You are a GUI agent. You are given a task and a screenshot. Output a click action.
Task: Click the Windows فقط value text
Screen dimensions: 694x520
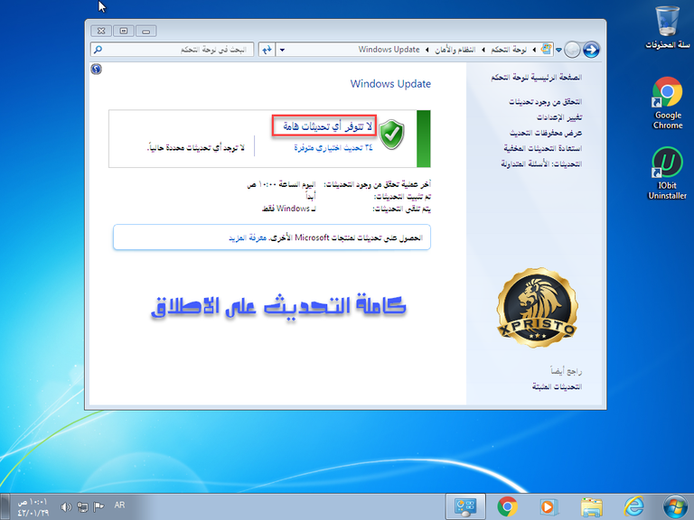(x=288, y=209)
